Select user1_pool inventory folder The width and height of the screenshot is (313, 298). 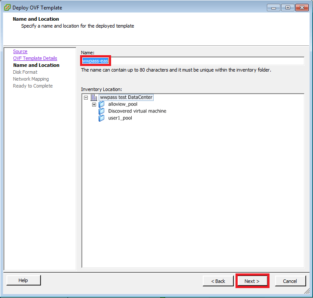[x=120, y=118]
